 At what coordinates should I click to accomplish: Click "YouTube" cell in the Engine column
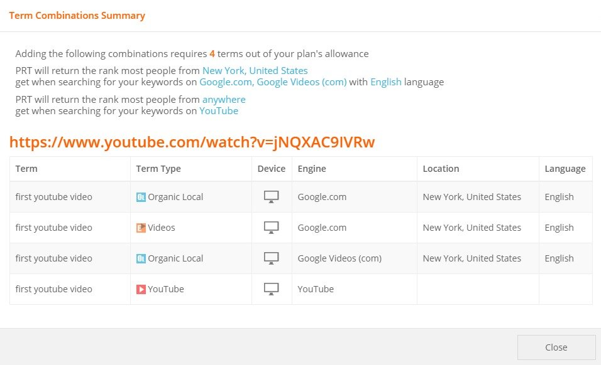click(x=316, y=289)
